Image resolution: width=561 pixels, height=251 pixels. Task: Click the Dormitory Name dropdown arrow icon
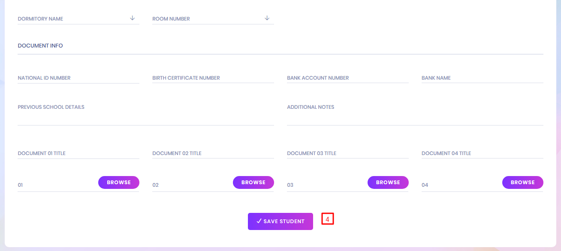coord(132,18)
